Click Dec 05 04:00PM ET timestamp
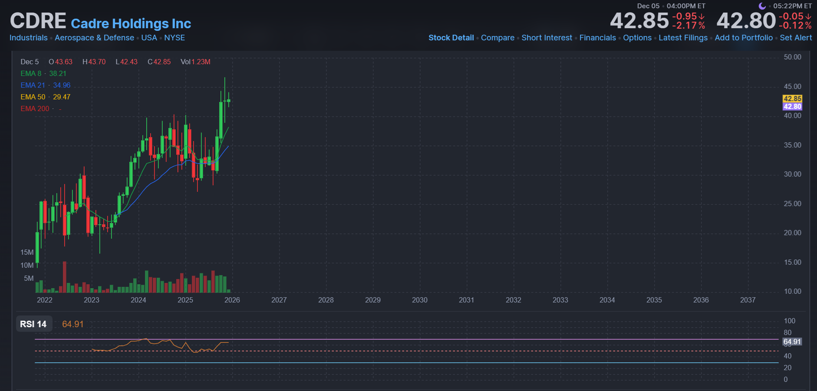The height and width of the screenshot is (391, 817). coord(671,6)
